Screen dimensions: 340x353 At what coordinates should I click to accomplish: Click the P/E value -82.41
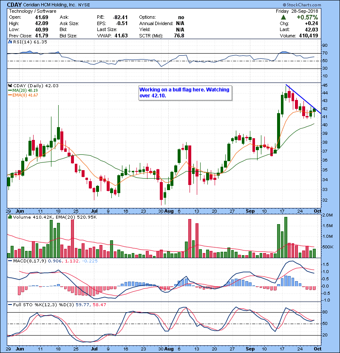click(x=120, y=17)
